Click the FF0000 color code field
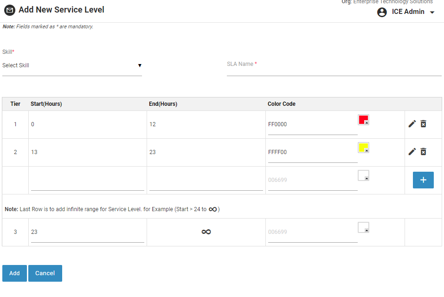The image size is (444, 297). [312, 124]
